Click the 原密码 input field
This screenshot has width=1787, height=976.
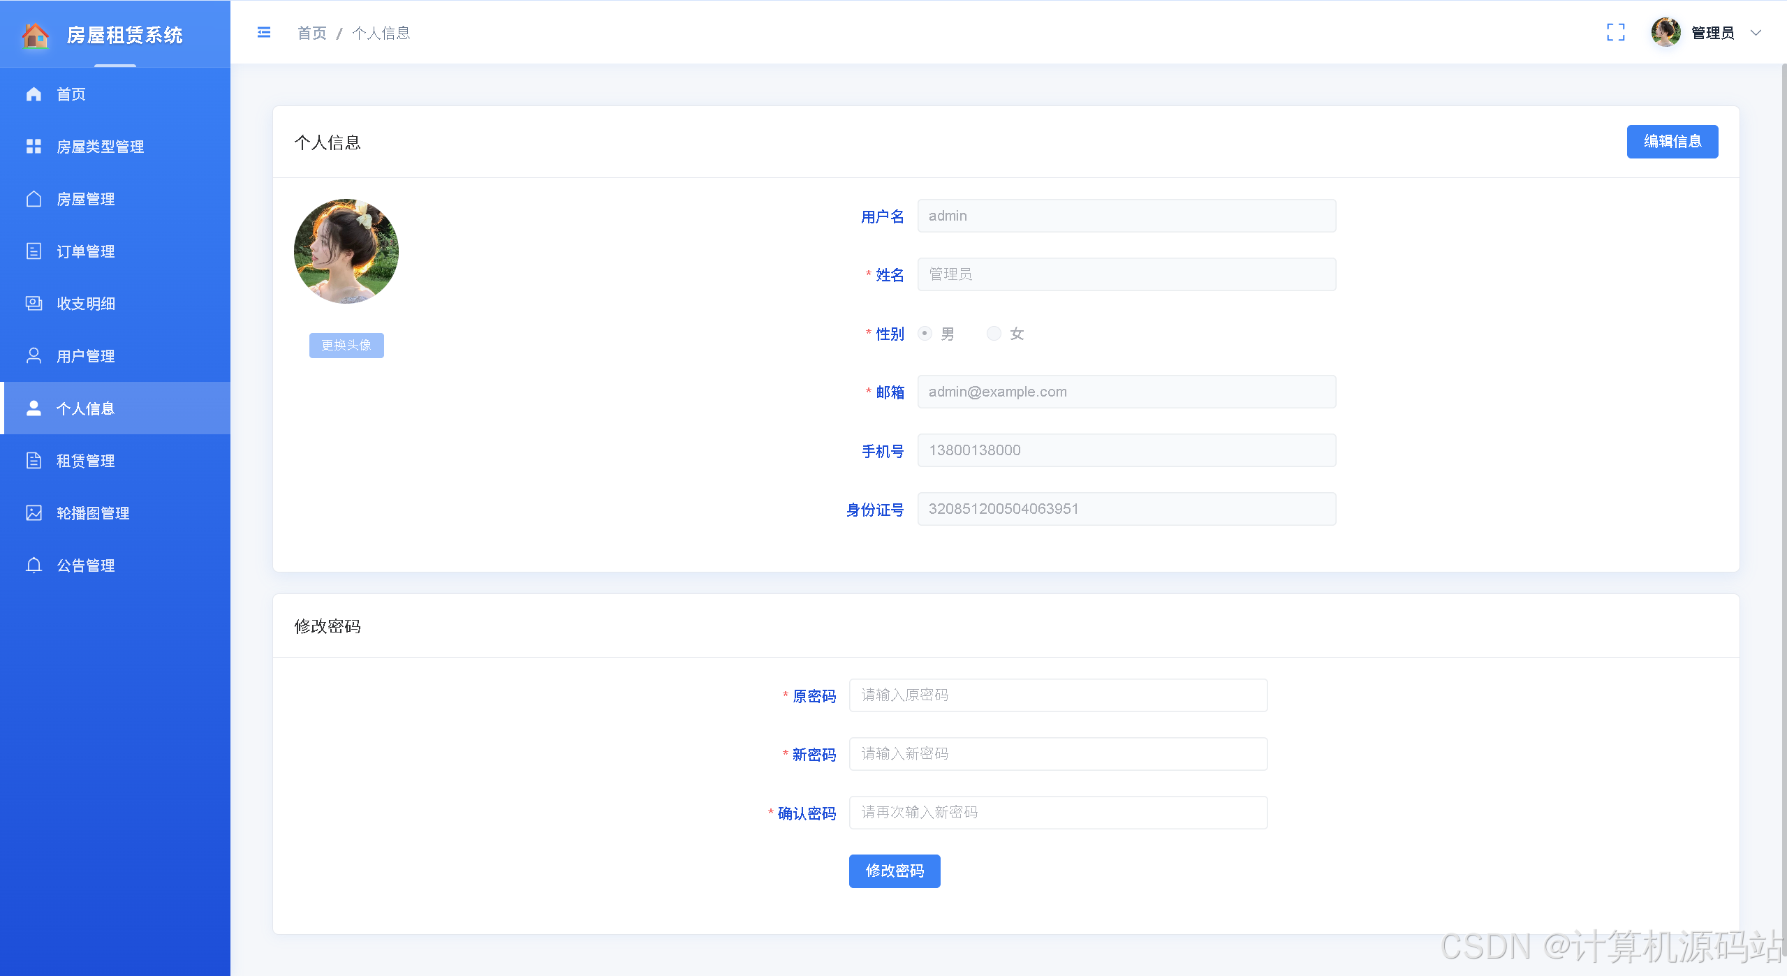[x=1057, y=695]
